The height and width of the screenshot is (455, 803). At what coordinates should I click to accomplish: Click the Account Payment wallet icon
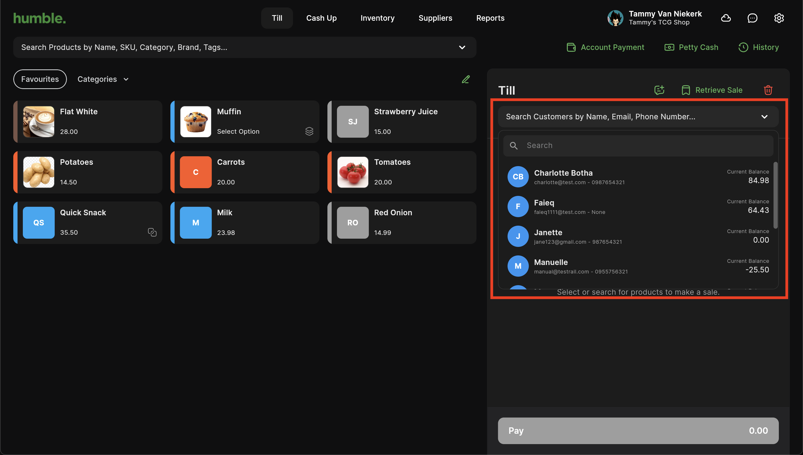coord(571,47)
